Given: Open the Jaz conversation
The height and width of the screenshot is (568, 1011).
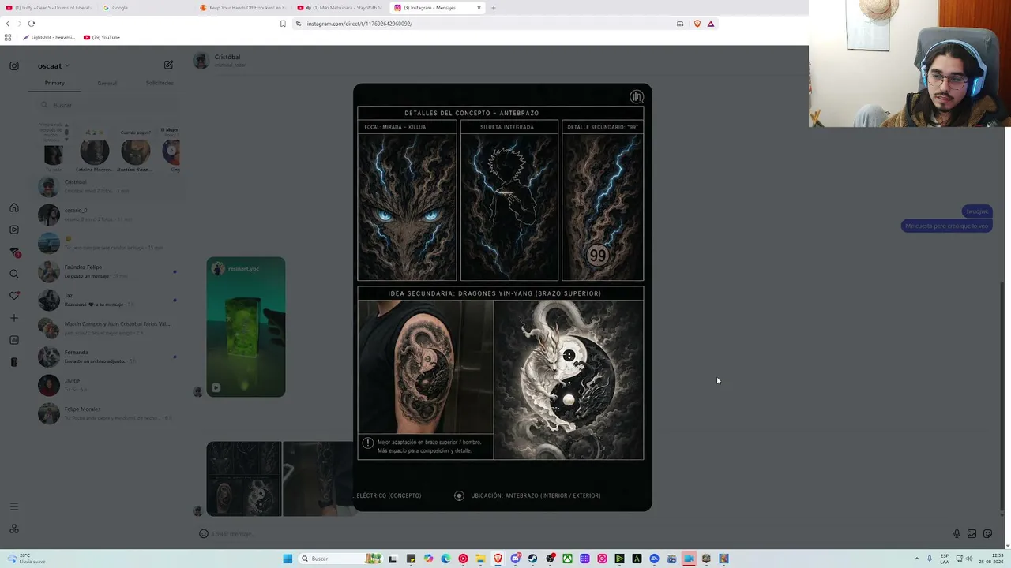Looking at the screenshot, I should tap(109, 300).
